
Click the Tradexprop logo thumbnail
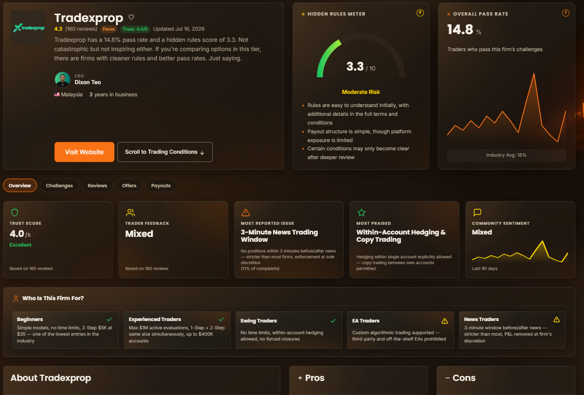coord(29,28)
